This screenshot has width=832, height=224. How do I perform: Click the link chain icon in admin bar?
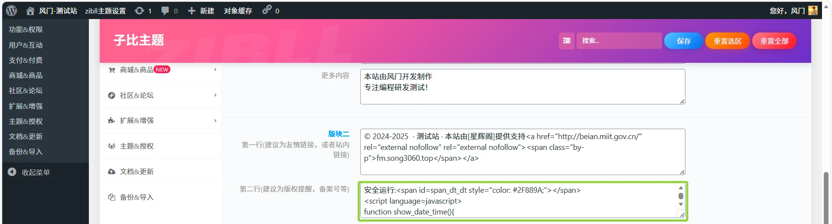pyautogui.click(x=267, y=10)
